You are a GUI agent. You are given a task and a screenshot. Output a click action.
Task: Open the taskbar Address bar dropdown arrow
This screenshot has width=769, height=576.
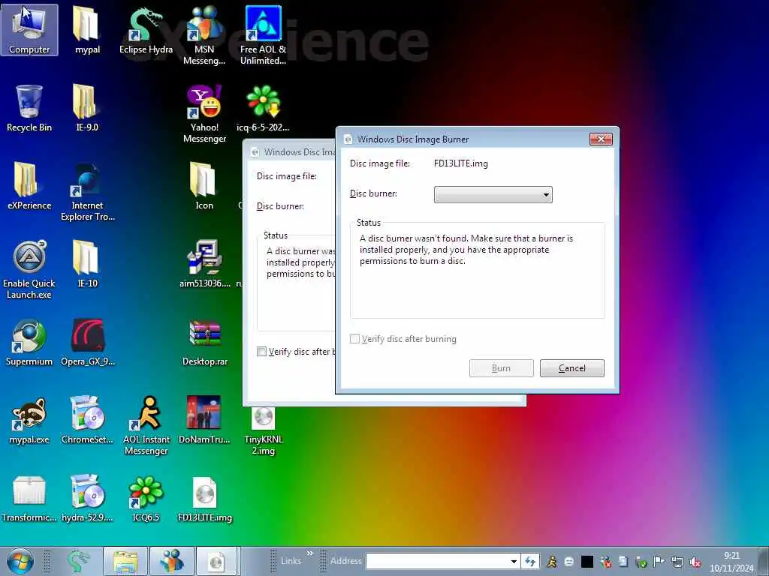tap(514, 561)
